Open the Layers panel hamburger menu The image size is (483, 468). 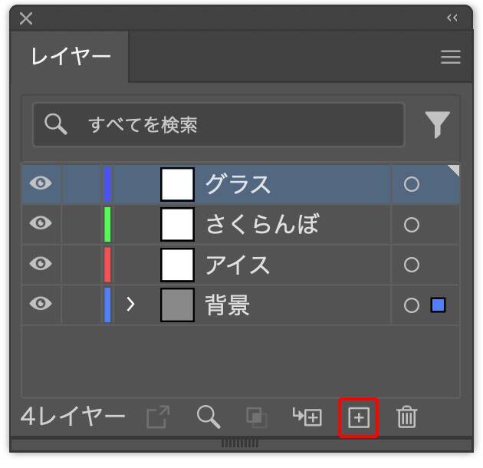451,58
